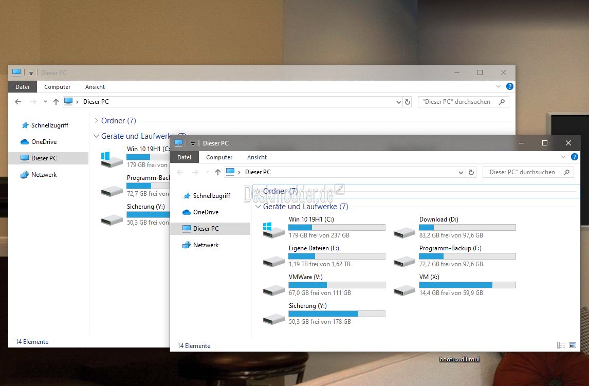This screenshot has height=386, width=589.
Task: Open the address history dropdown in the back window
Action: point(398,102)
